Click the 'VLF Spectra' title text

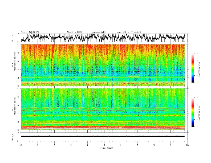coord(30,32)
